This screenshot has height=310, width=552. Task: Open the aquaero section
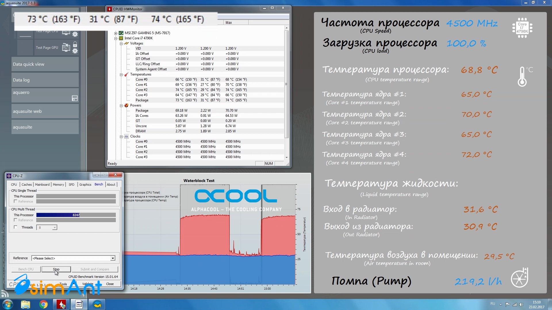tap(45, 96)
